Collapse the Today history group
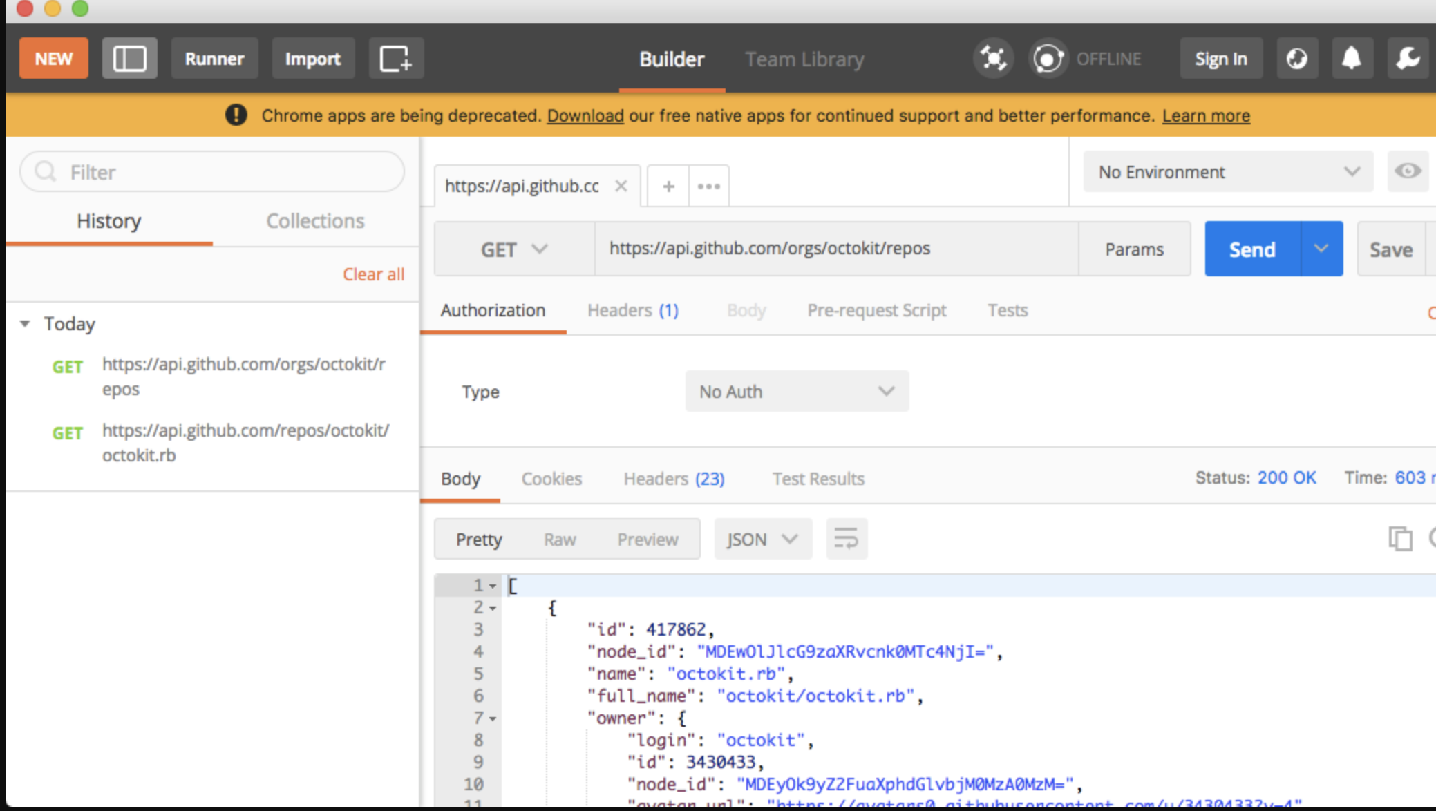The height and width of the screenshot is (811, 1436). click(x=26, y=323)
